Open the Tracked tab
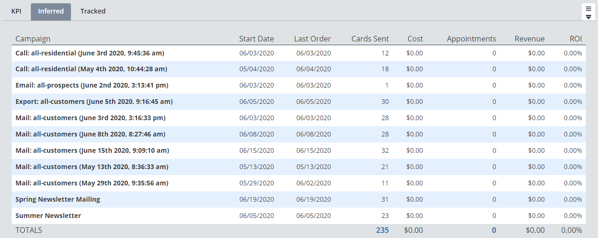598x238 pixels. tap(93, 11)
